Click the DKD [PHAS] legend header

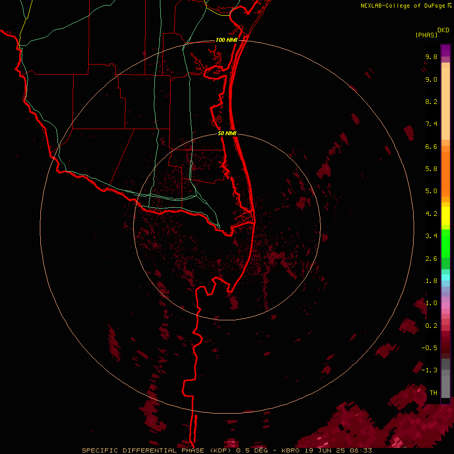coord(432,32)
